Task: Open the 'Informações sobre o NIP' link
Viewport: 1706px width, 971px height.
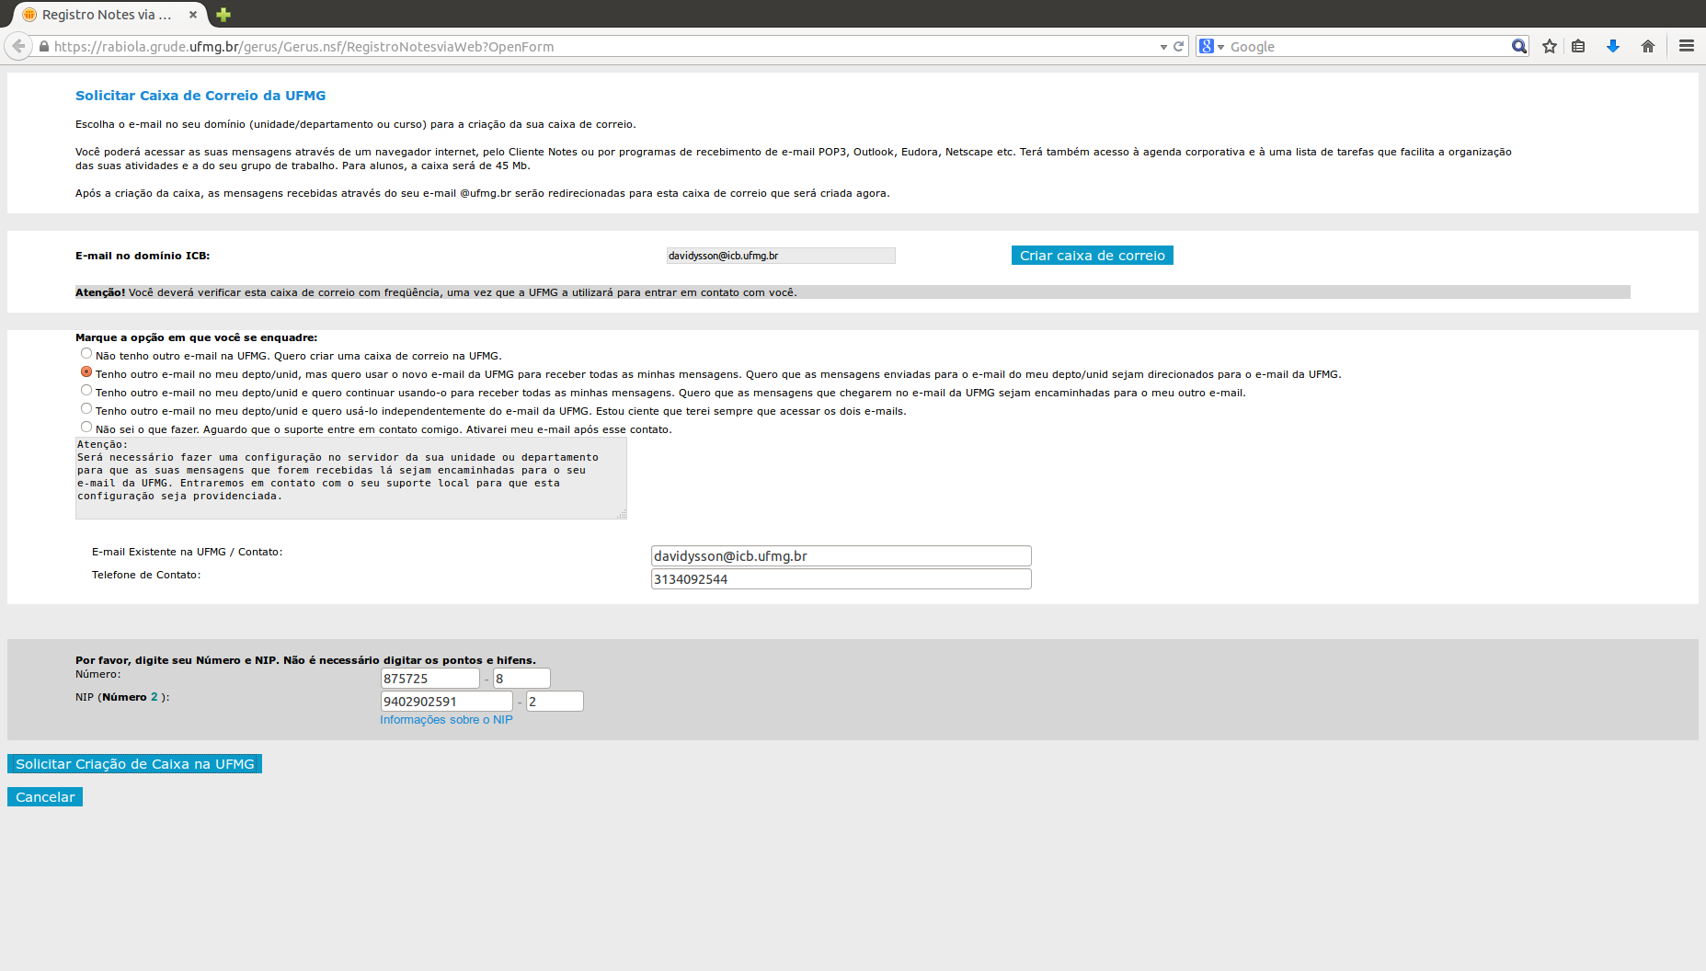Action: (x=446, y=720)
